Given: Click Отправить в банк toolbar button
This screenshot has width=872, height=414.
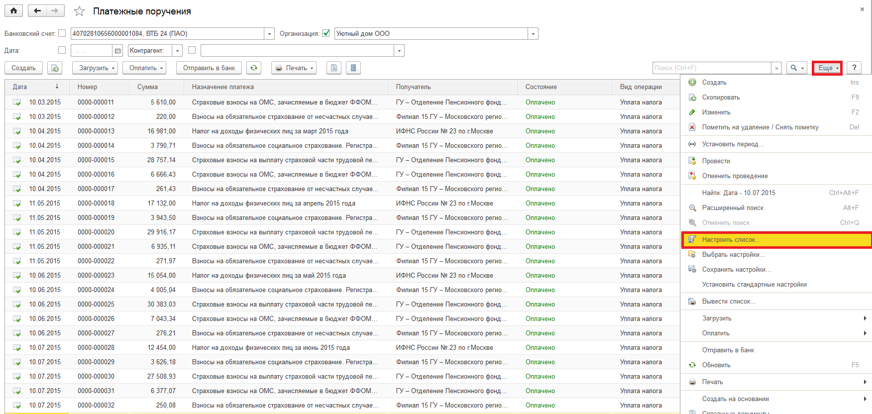Looking at the screenshot, I should click(209, 68).
